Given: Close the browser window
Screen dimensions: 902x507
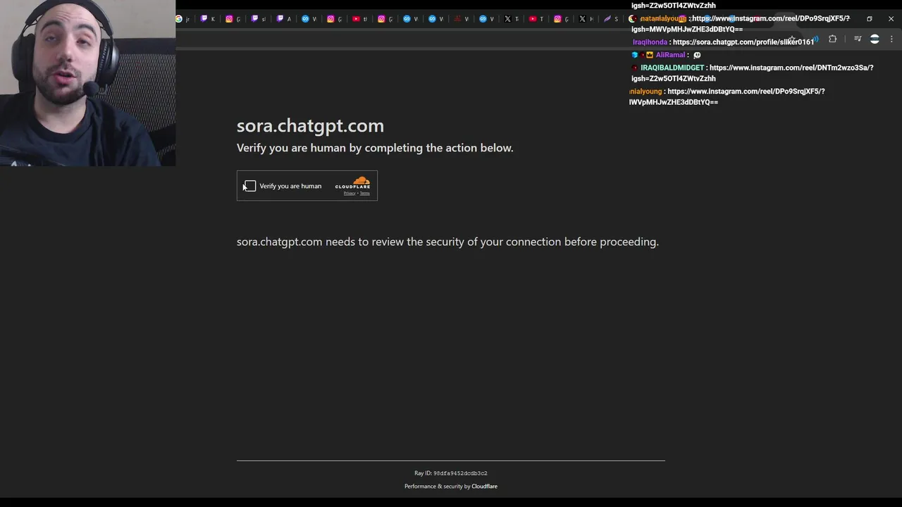Looking at the screenshot, I should (891, 19).
